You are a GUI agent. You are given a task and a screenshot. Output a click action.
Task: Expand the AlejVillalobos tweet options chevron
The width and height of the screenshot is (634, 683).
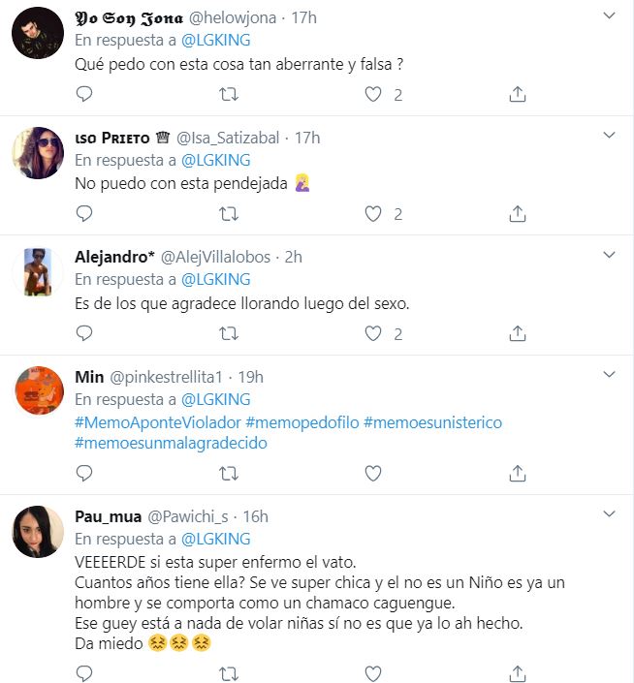click(609, 256)
